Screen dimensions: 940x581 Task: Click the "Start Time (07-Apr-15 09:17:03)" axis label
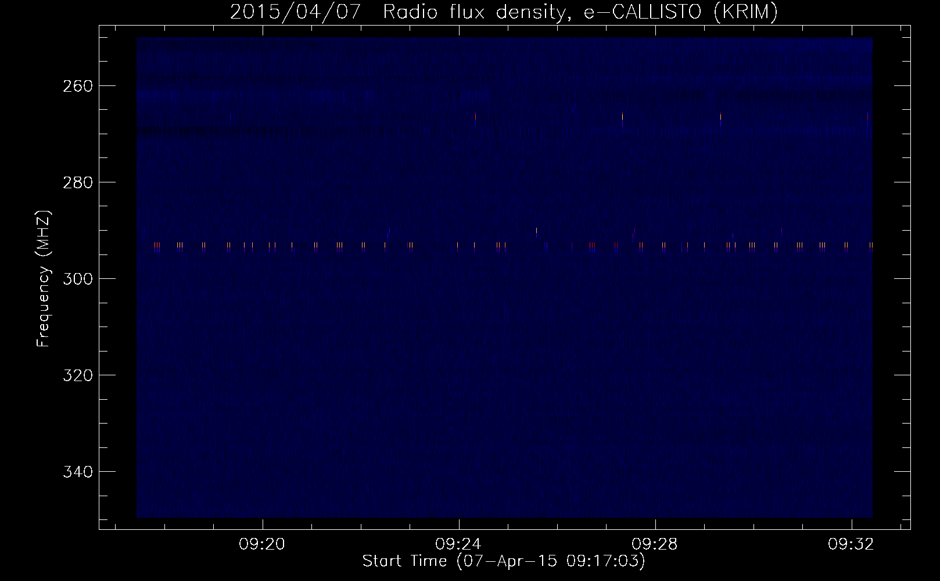tap(504, 561)
